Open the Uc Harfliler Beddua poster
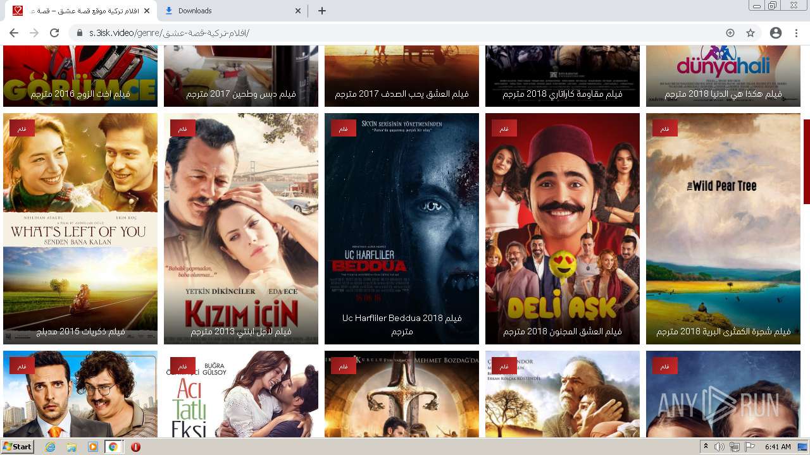The height and width of the screenshot is (455, 810). tap(402, 229)
